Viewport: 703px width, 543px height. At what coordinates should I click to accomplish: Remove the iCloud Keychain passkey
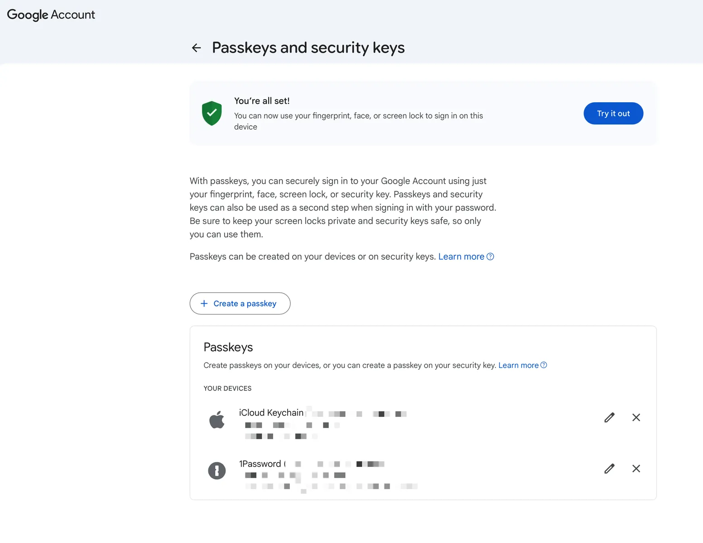tap(636, 418)
